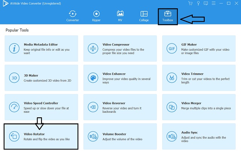Click the Video Compressor icon

tap(93, 48)
